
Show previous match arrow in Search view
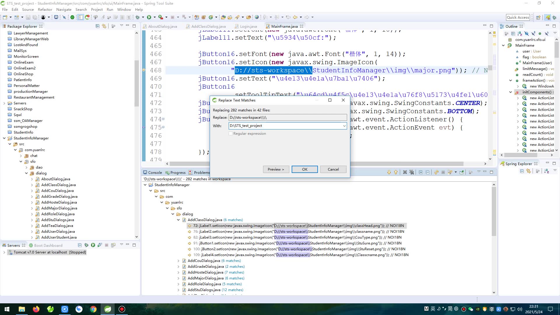pos(396,172)
